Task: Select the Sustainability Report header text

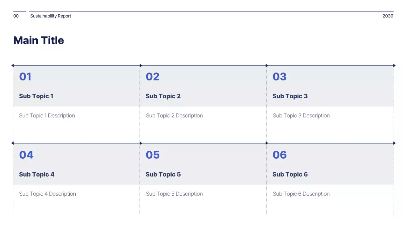Action: (x=51, y=16)
